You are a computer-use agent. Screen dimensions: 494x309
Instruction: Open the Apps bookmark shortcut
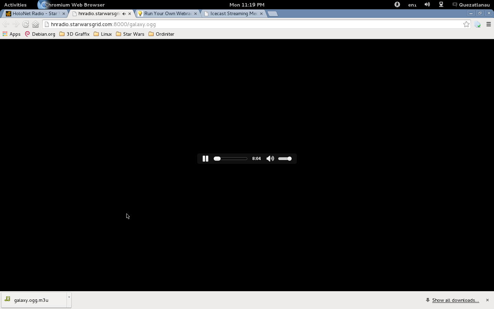point(12,34)
